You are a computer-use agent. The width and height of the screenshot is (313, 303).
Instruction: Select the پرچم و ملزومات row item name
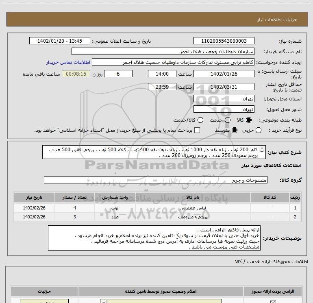tap(193, 217)
